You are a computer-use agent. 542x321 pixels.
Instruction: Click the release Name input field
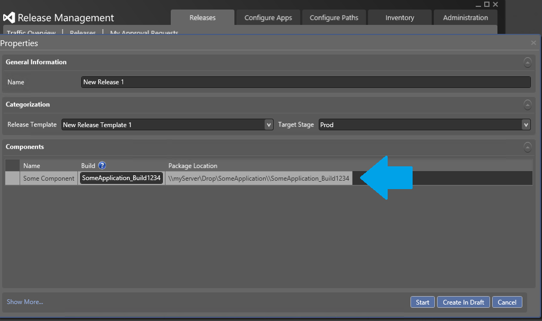305,82
